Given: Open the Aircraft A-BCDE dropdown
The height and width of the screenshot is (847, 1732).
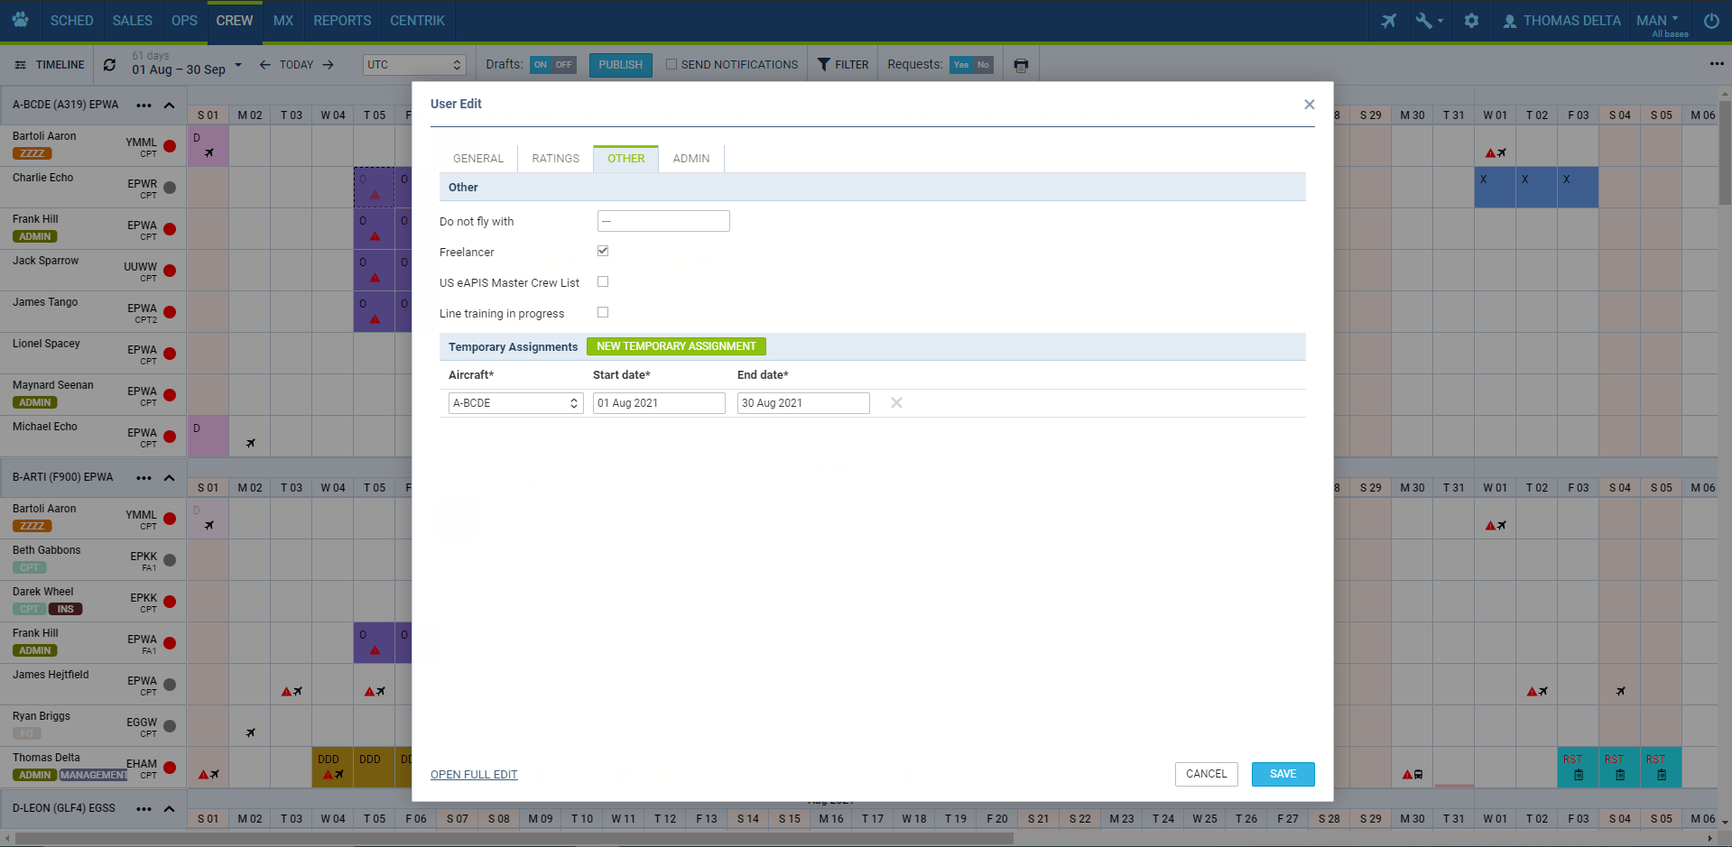Looking at the screenshot, I should click(x=515, y=403).
